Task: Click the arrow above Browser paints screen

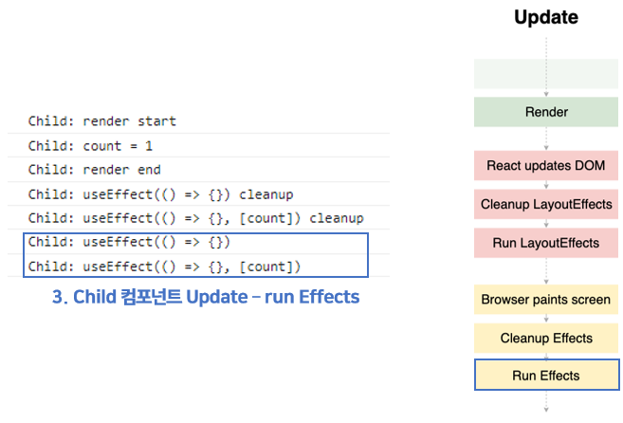Action: 546,271
